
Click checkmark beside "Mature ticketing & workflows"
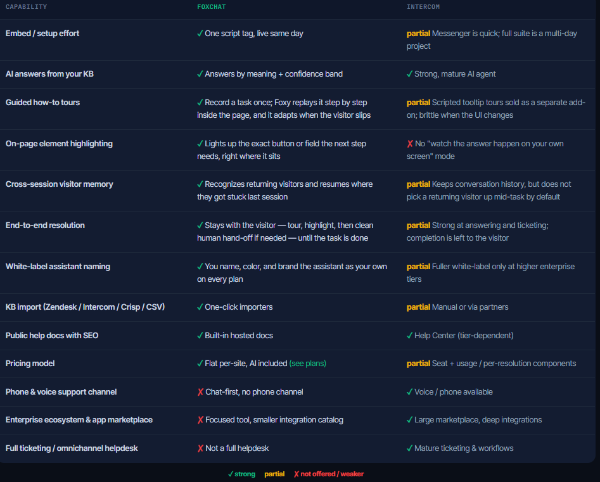click(409, 448)
